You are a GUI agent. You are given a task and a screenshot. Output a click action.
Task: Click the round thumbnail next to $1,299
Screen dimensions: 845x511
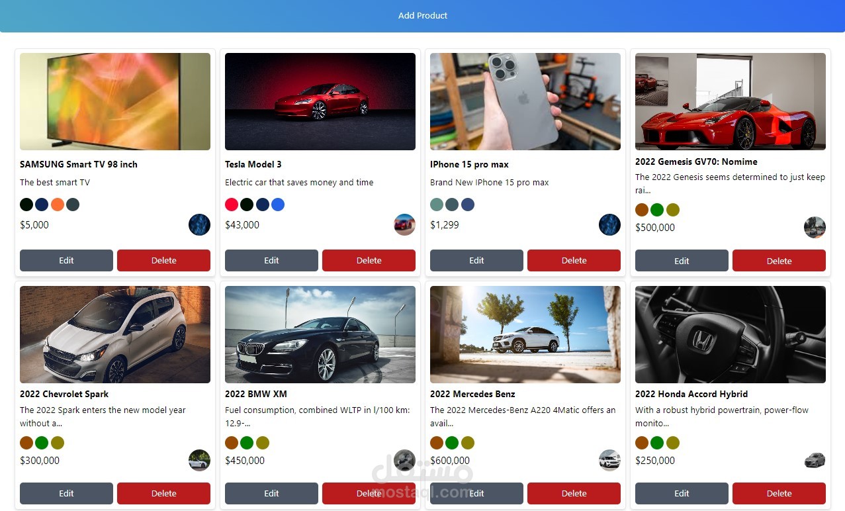(609, 224)
